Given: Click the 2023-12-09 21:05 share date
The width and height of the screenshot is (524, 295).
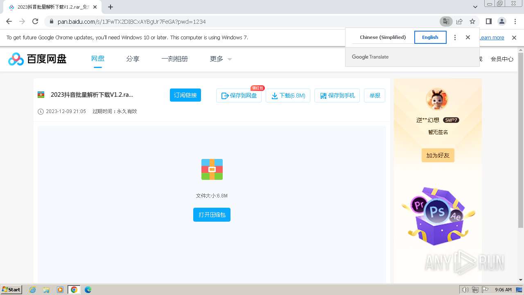Looking at the screenshot, I should (66, 111).
